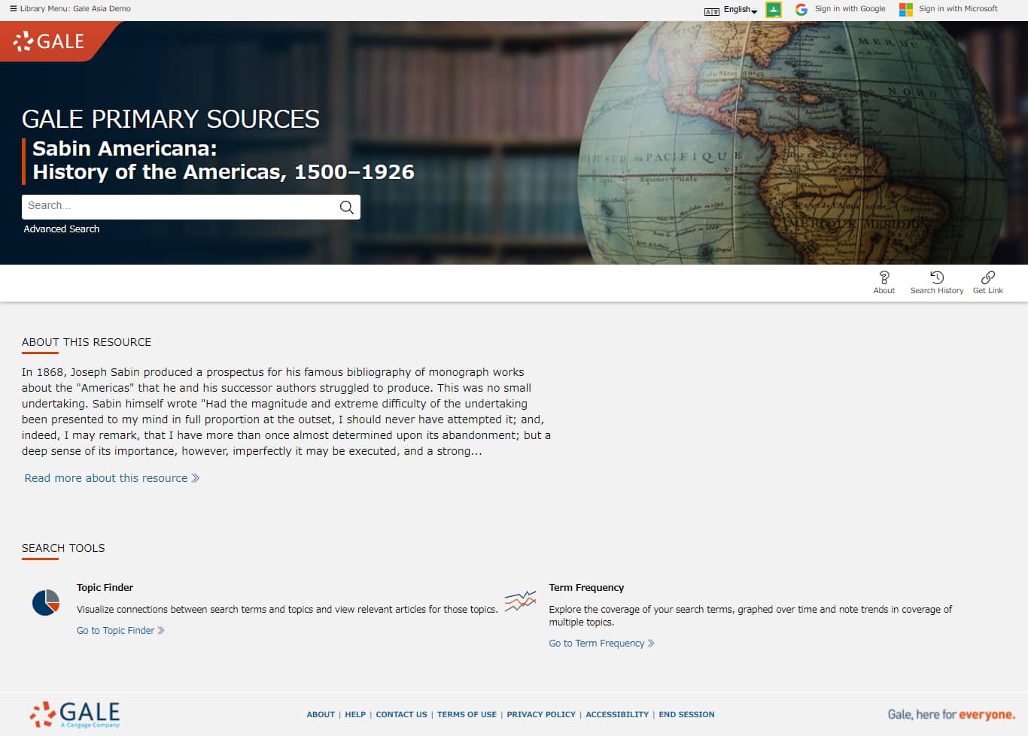Open the CONTACT US footer link

[401, 714]
